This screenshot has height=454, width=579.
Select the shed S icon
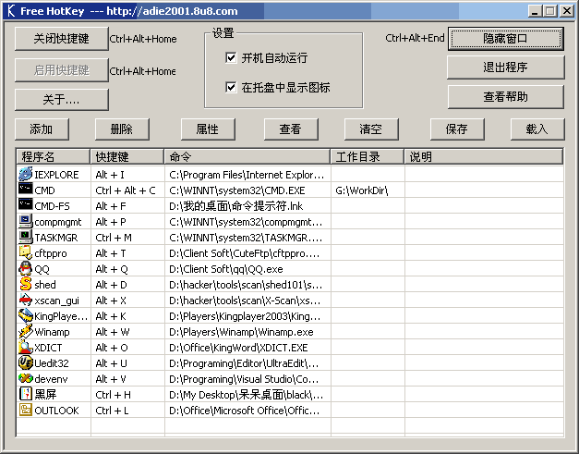tap(26, 284)
